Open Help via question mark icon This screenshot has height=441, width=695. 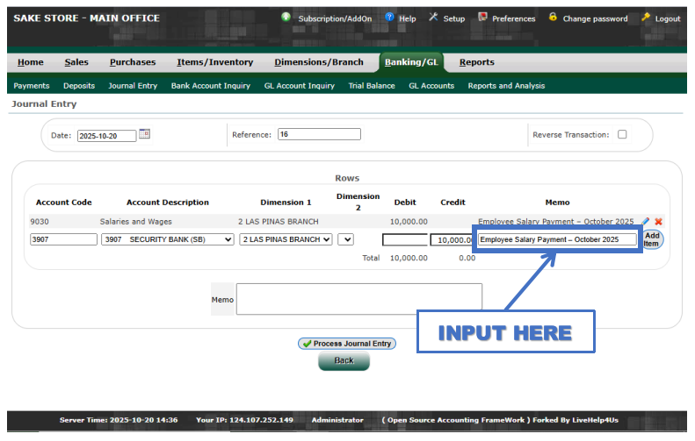(389, 18)
